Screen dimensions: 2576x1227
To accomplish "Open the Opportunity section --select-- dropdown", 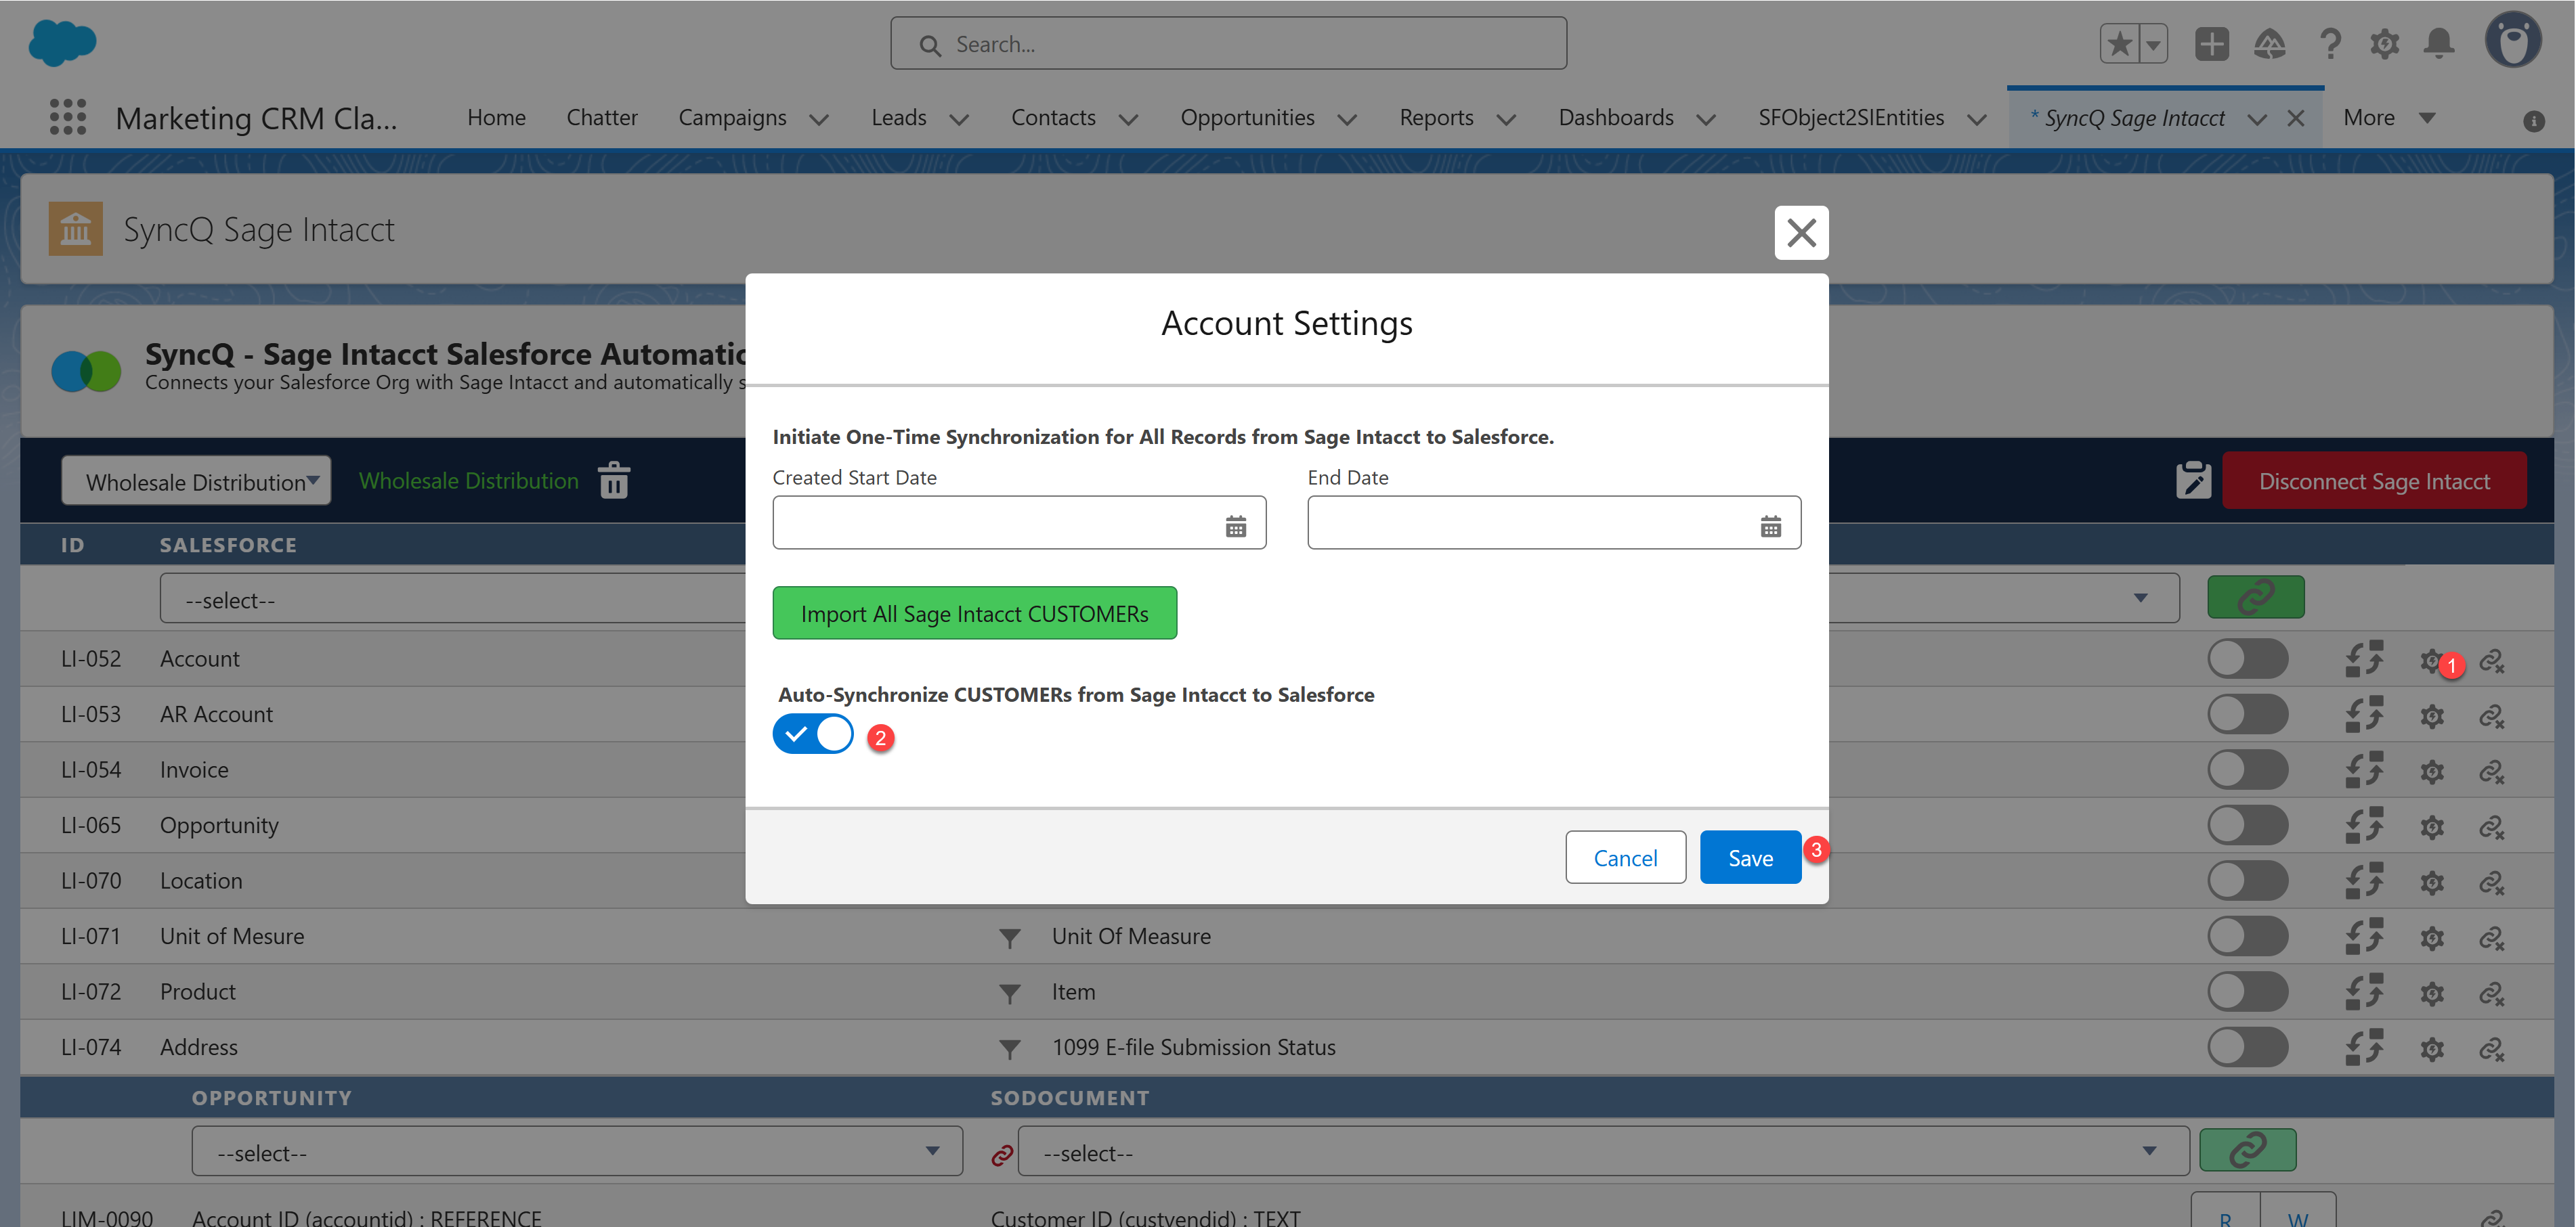I will [577, 1152].
